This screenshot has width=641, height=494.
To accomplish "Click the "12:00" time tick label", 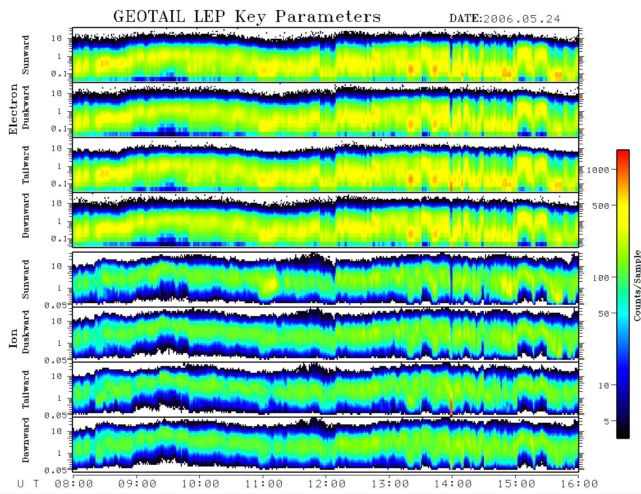I will pos(327,484).
